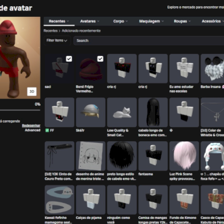Equip the FF pants item

point(59,112)
